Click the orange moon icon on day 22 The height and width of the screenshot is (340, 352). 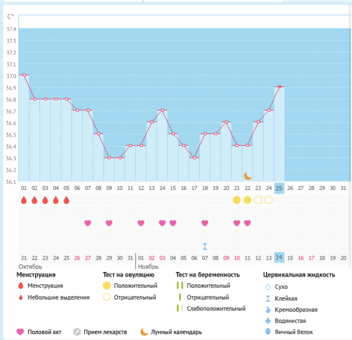(x=248, y=176)
